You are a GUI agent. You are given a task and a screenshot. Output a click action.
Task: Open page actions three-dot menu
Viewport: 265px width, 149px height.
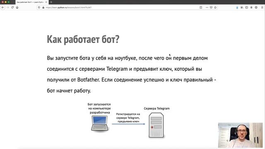207,7
